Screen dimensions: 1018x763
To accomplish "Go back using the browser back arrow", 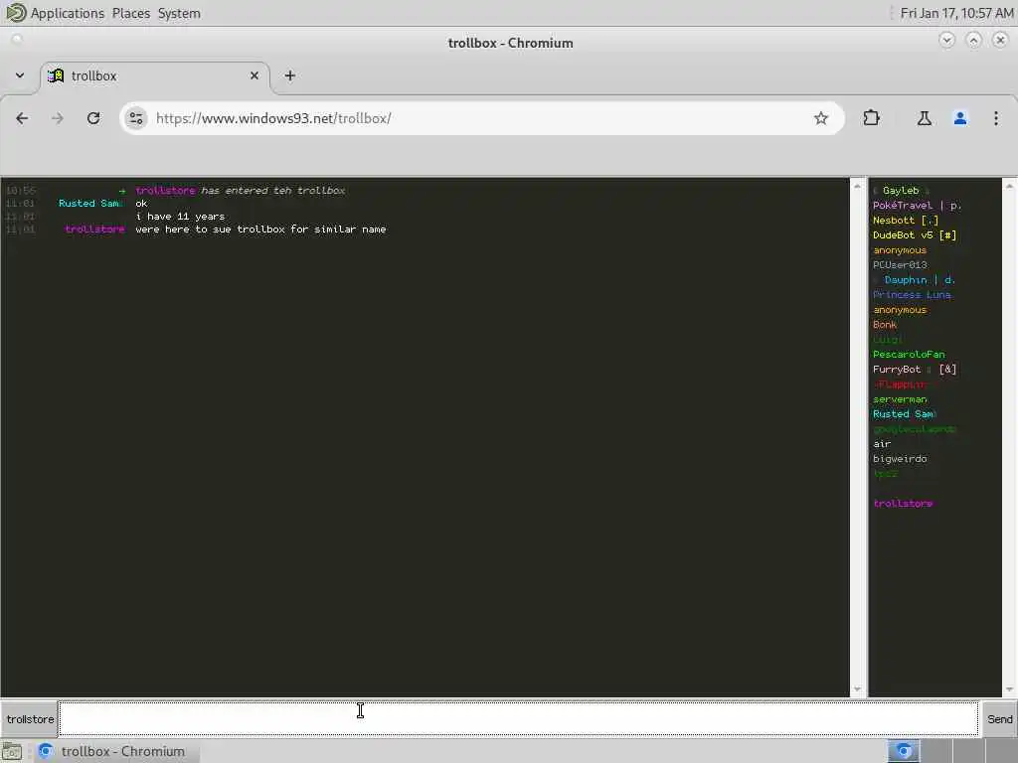I will [22, 118].
